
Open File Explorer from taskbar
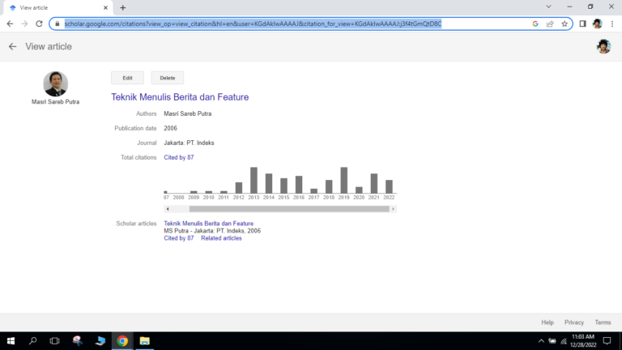coord(145,341)
